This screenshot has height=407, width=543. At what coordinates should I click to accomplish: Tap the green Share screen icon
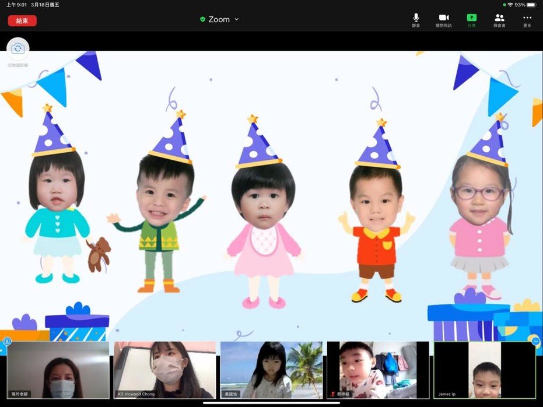pos(471,19)
